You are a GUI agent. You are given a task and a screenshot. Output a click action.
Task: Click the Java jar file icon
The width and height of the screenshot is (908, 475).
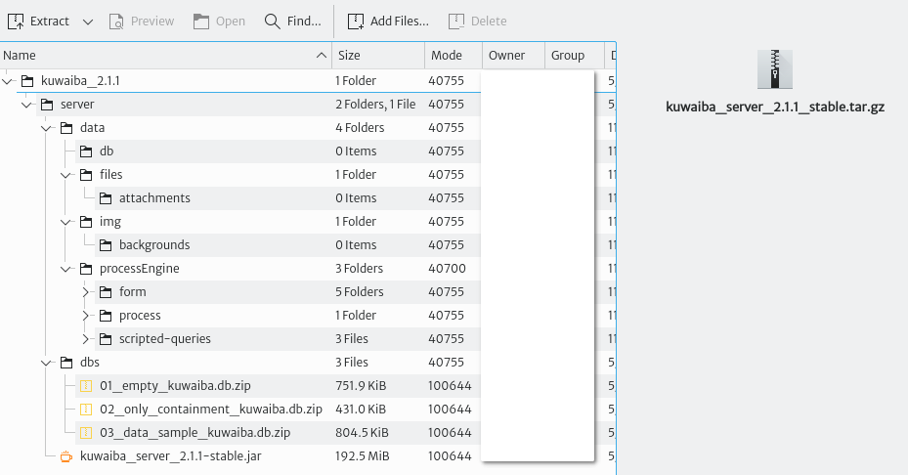(x=66, y=456)
